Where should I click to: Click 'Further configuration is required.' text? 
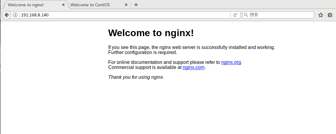143,52
